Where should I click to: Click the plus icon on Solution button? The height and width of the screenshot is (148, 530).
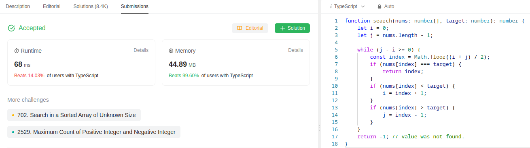282,28
